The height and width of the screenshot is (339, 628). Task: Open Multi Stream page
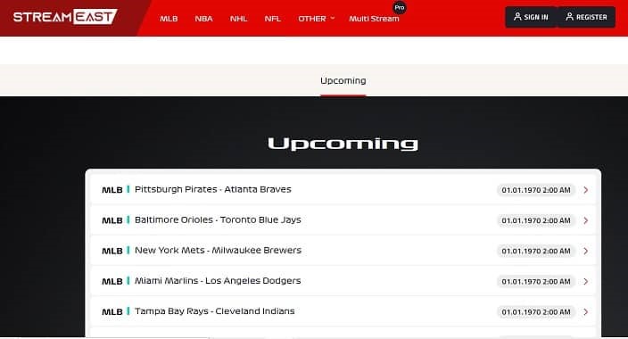point(374,19)
